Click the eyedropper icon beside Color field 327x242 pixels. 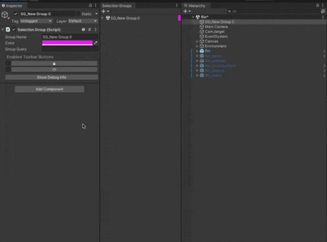tap(95, 43)
